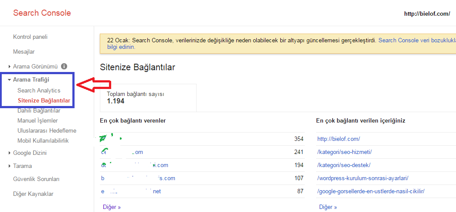
Task: Follow the 'bilgi edinin' link
Action: (121, 47)
